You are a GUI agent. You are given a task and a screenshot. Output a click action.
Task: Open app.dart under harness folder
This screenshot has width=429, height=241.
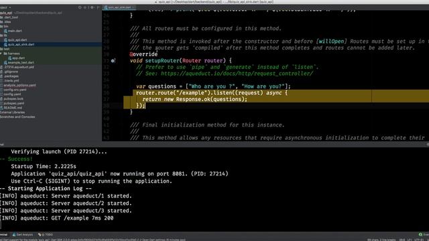[18, 58]
